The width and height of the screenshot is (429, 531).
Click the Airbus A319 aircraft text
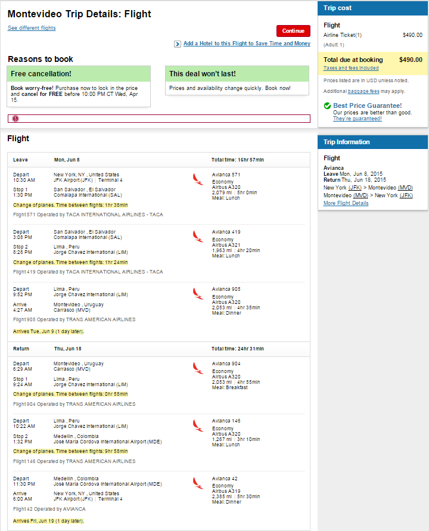tap(226, 491)
